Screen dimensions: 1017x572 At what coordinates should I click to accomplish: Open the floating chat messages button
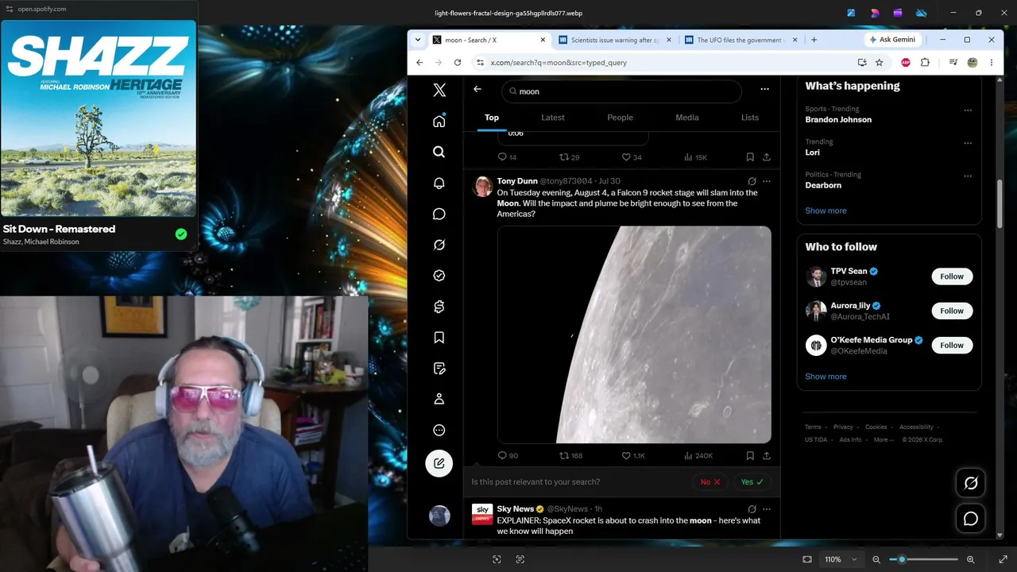[x=971, y=519]
